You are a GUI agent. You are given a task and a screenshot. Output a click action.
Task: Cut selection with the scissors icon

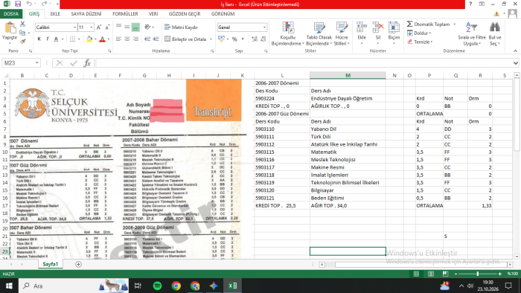pos(22,25)
